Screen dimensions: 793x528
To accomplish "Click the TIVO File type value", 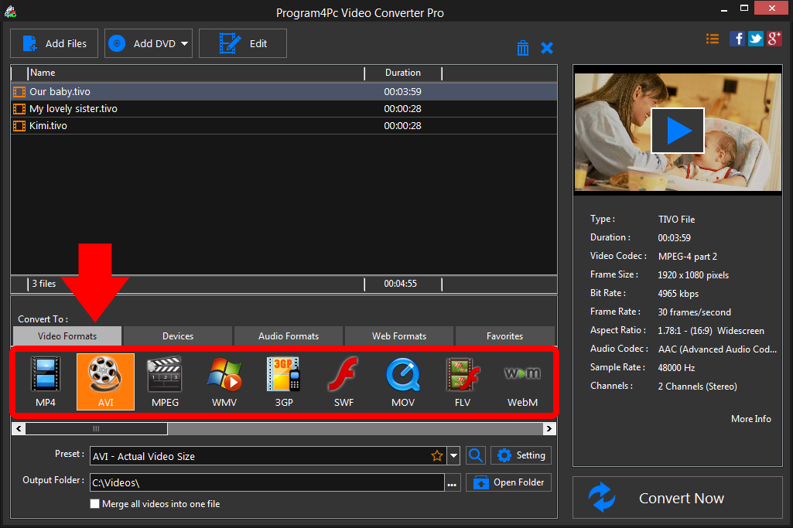I will coord(677,220).
